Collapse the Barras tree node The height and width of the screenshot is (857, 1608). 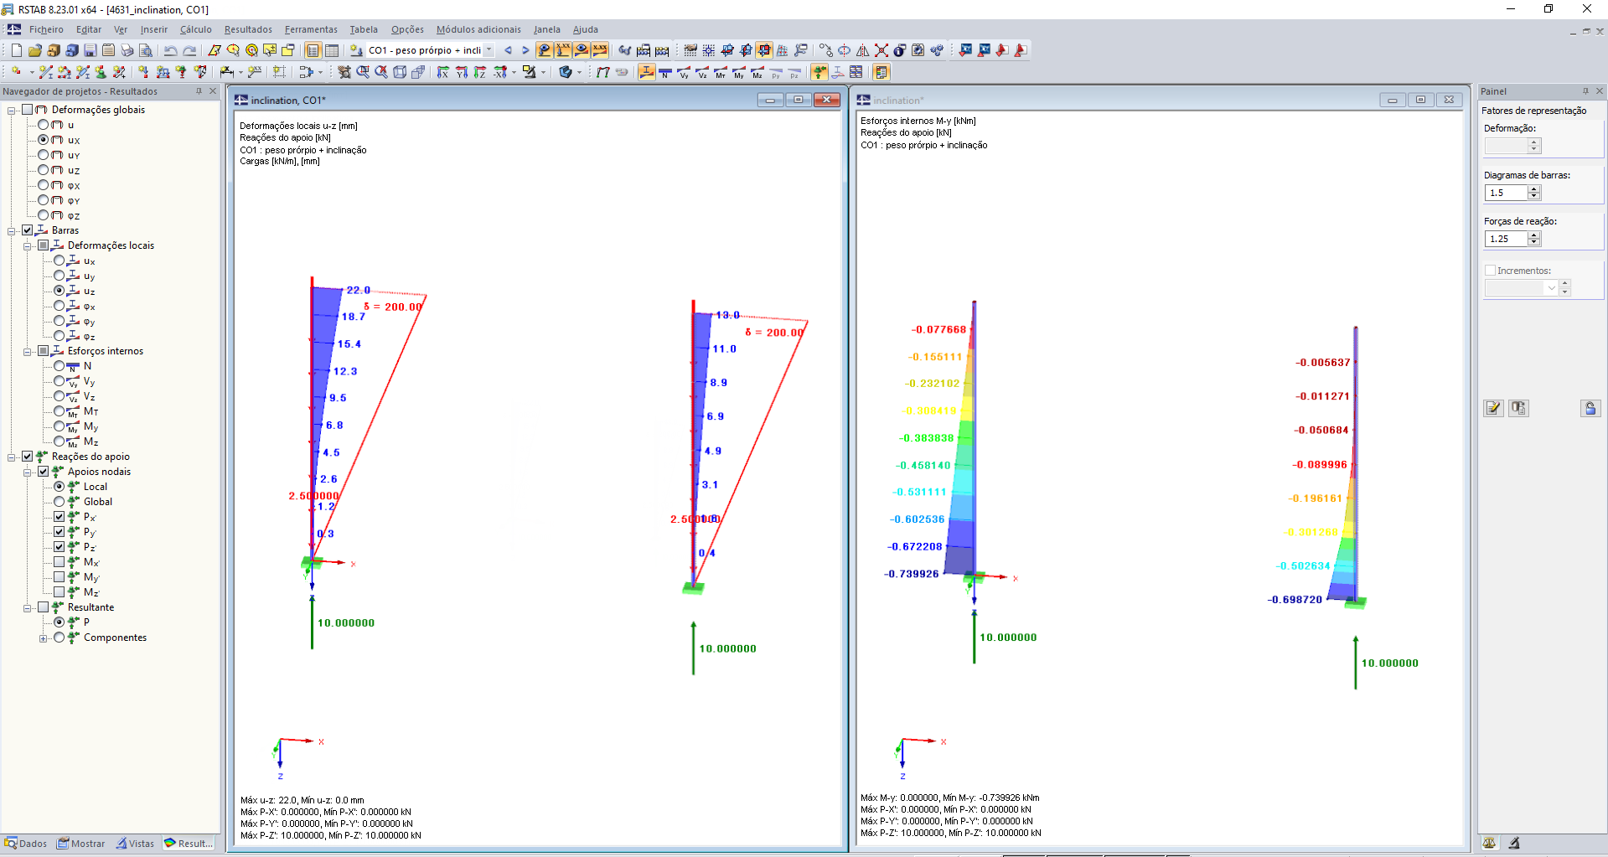(x=12, y=231)
